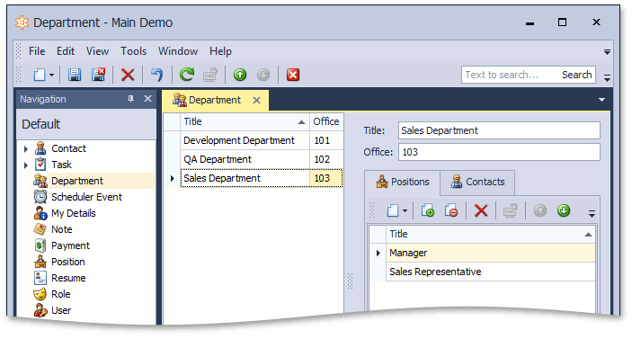Open the Edit menu
Image resolution: width=632 pixels, height=339 pixels.
click(x=66, y=51)
